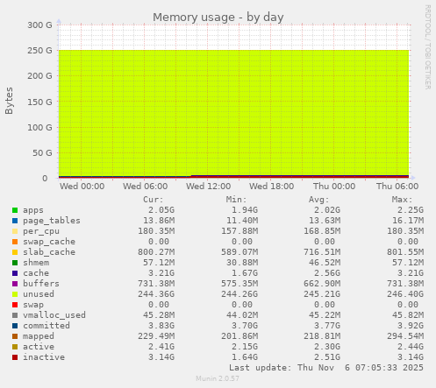Click the chart title Memory usage - by day

218,18
